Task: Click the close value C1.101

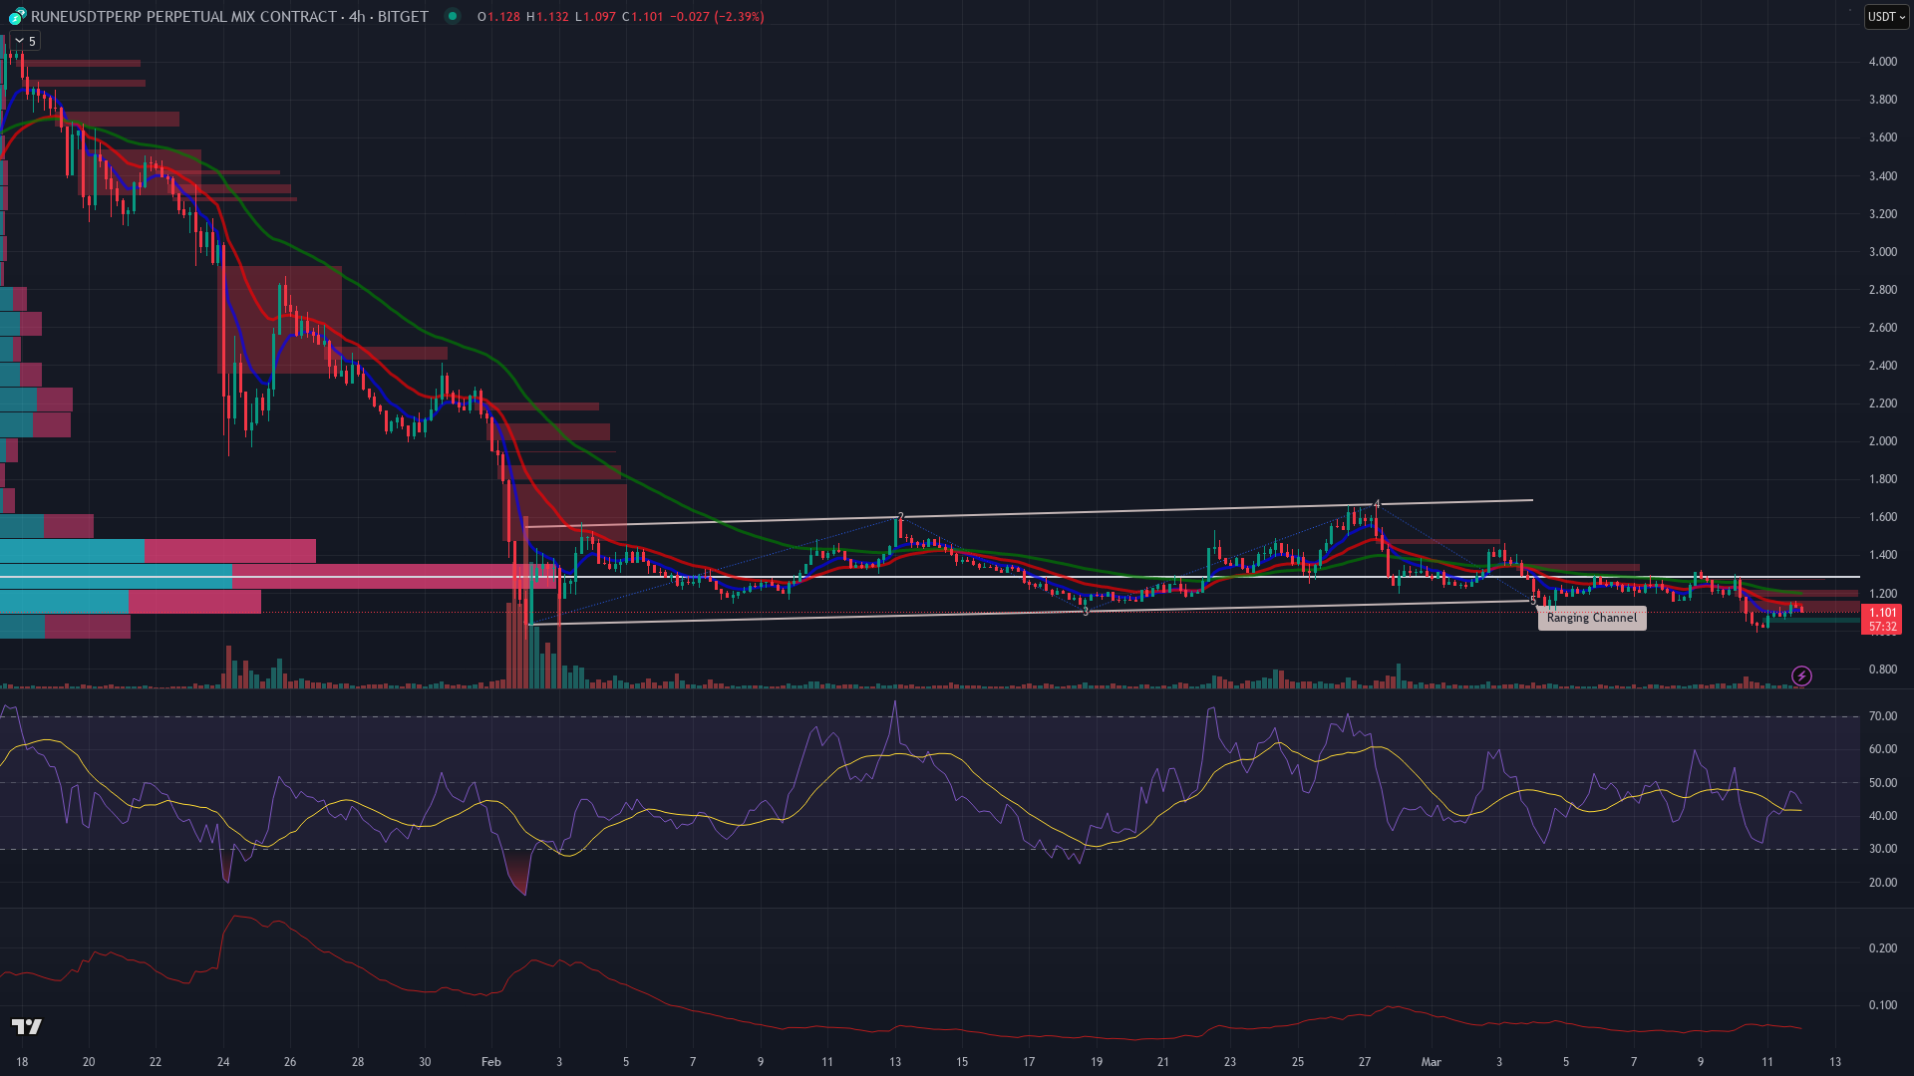Action: click(643, 16)
